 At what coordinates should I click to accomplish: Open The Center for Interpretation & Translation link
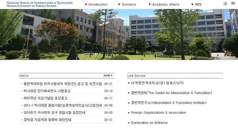(172, 93)
